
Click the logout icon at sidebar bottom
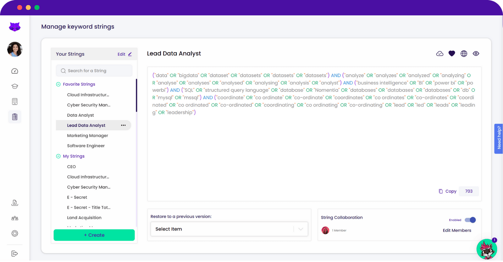click(x=15, y=254)
